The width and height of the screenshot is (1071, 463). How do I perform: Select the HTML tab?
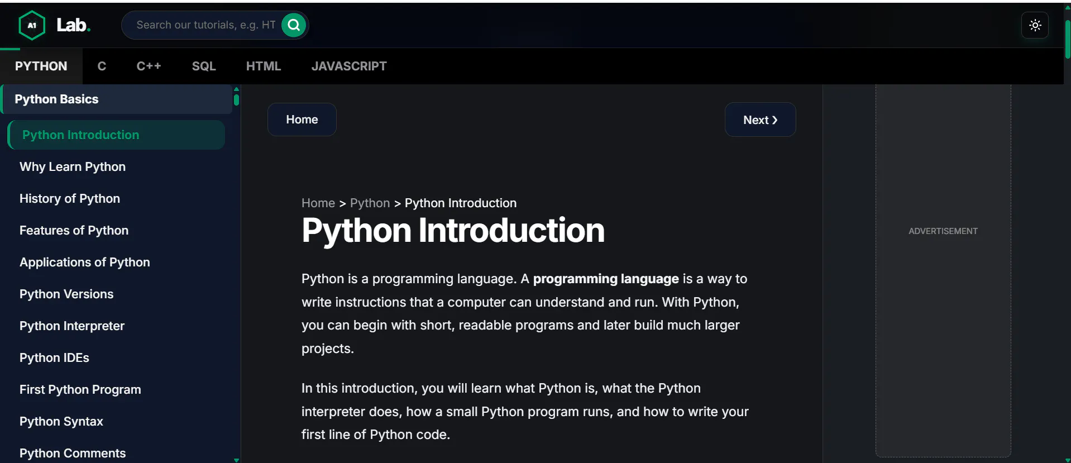[x=264, y=66]
